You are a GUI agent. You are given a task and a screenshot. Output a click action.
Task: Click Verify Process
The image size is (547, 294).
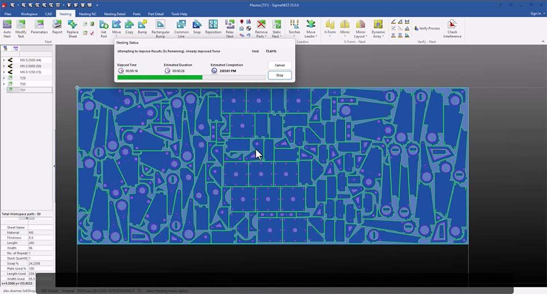click(x=427, y=28)
